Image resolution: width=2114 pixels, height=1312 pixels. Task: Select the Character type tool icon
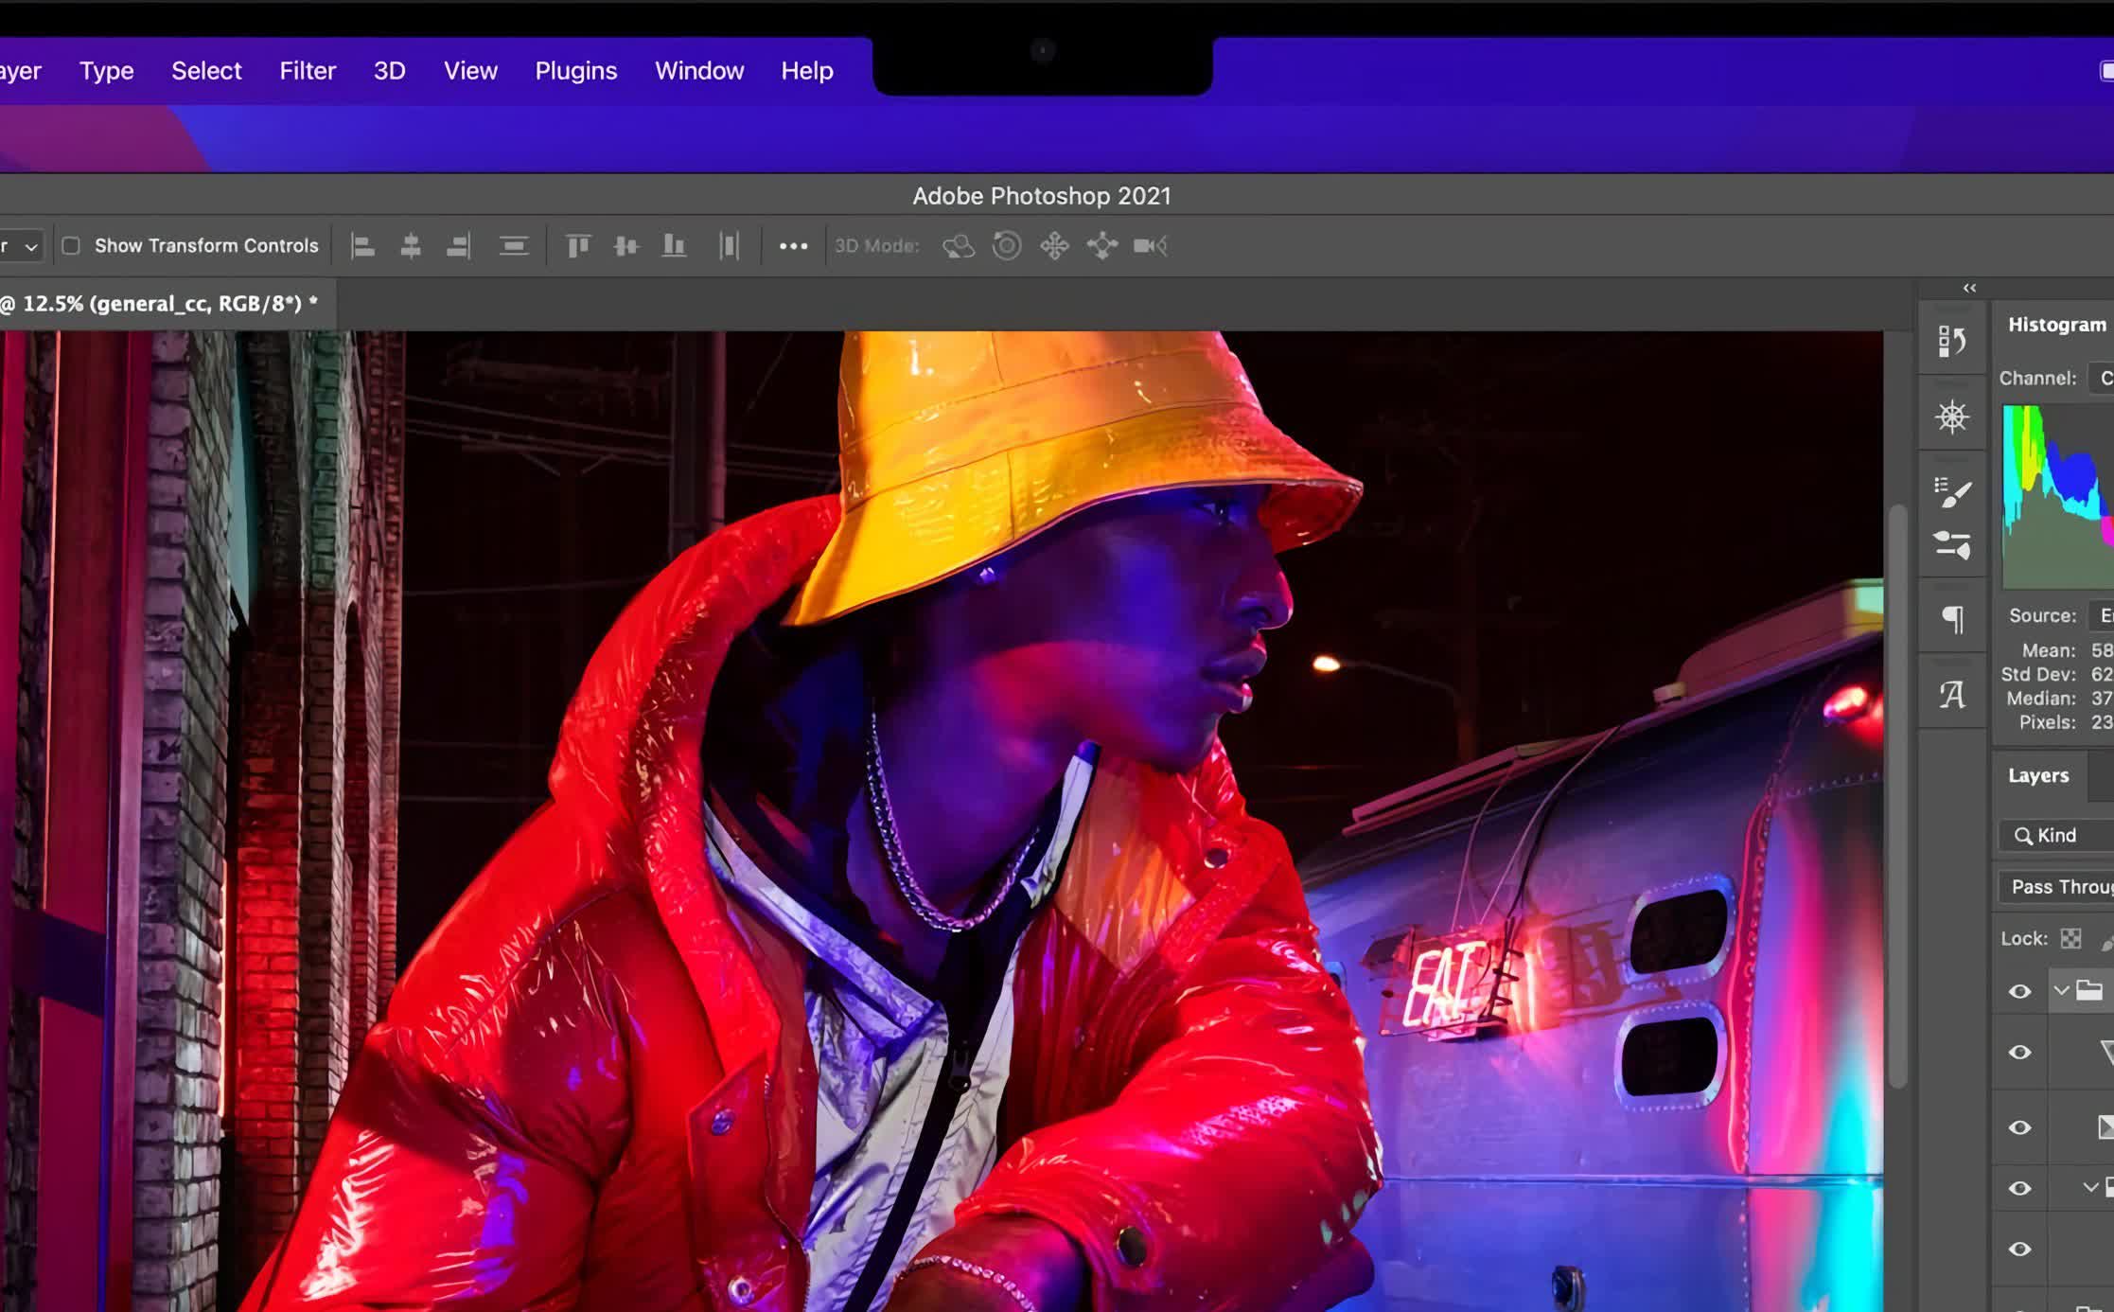point(1951,694)
